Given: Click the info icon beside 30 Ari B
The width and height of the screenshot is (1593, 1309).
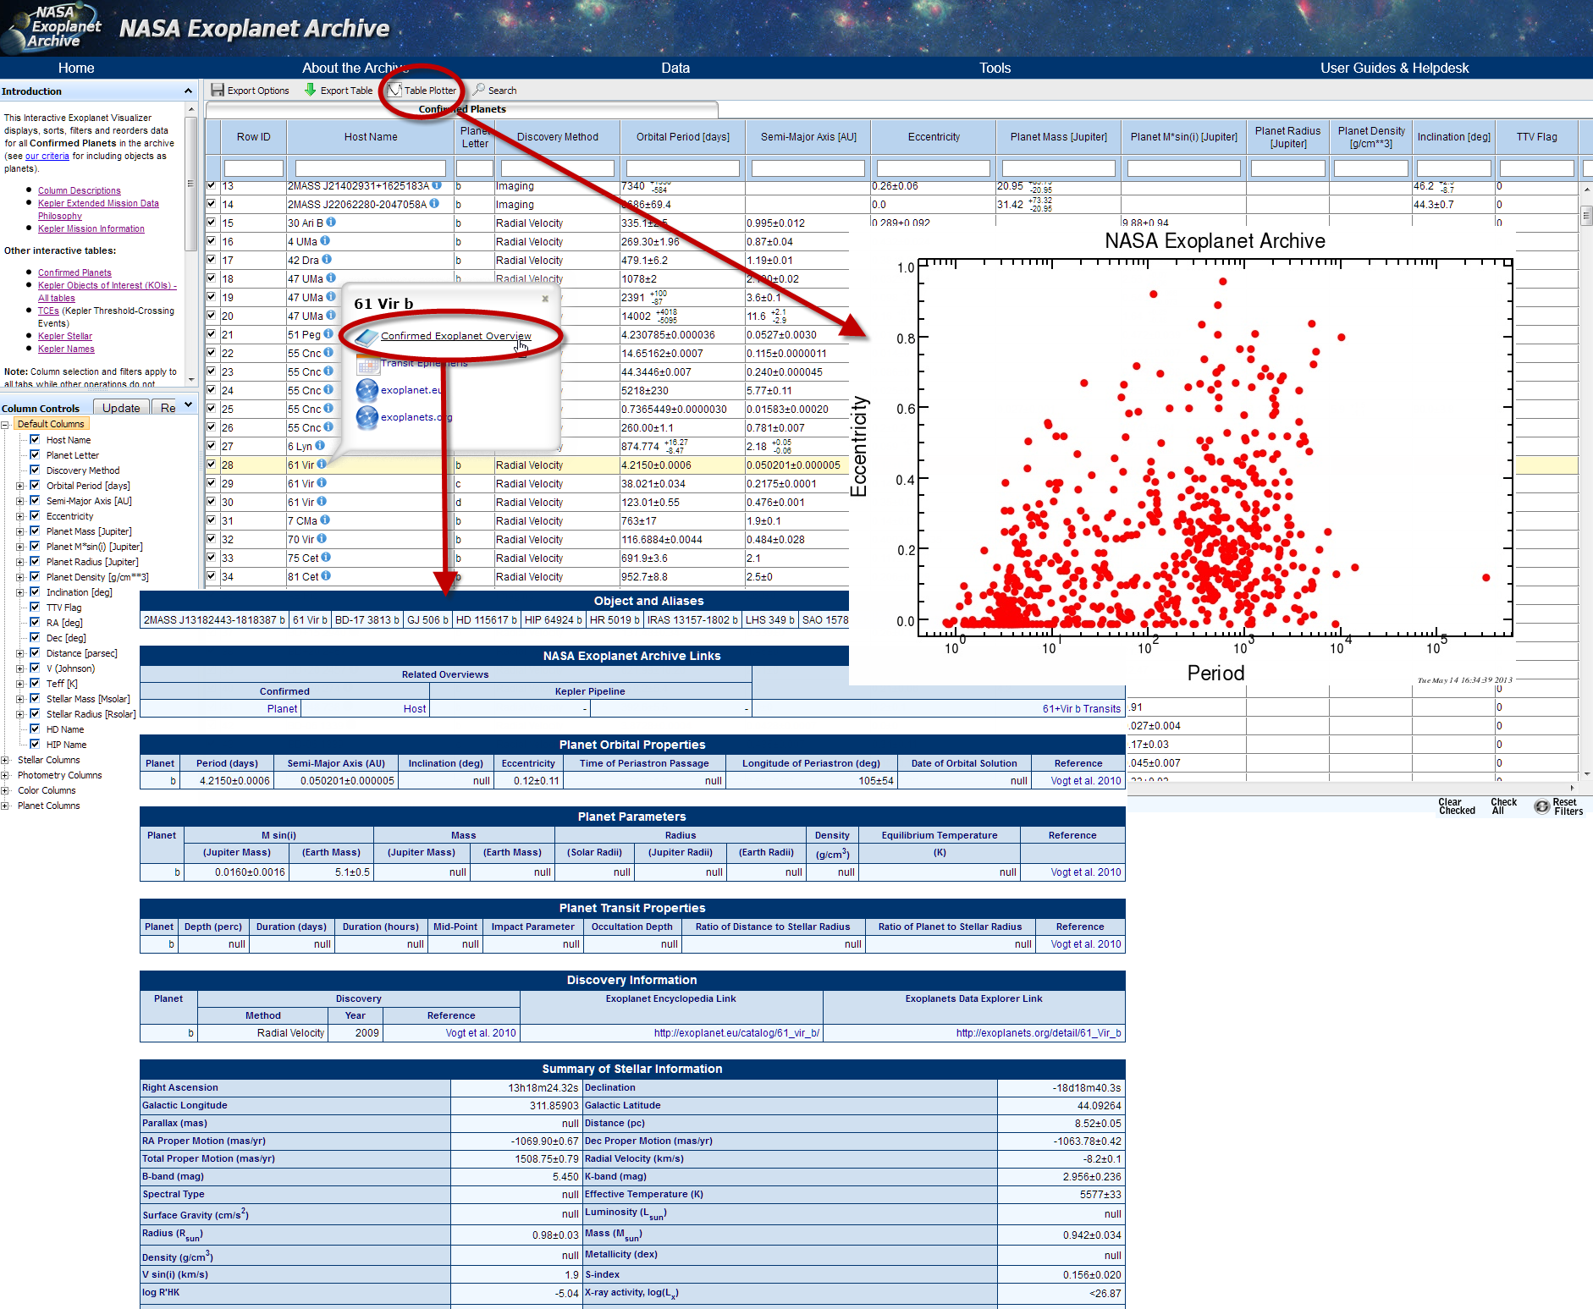Looking at the screenshot, I should pos(331,223).
